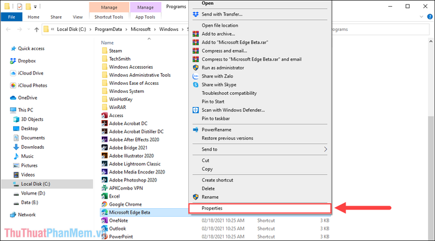Click Access shortcut icon
This screenshot has width=435, height=241.
[104, 115]
